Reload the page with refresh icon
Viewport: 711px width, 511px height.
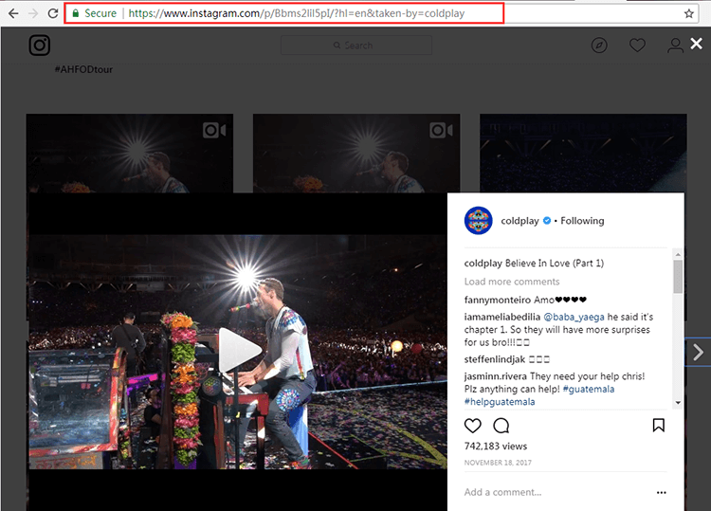(x=53, y=13)
